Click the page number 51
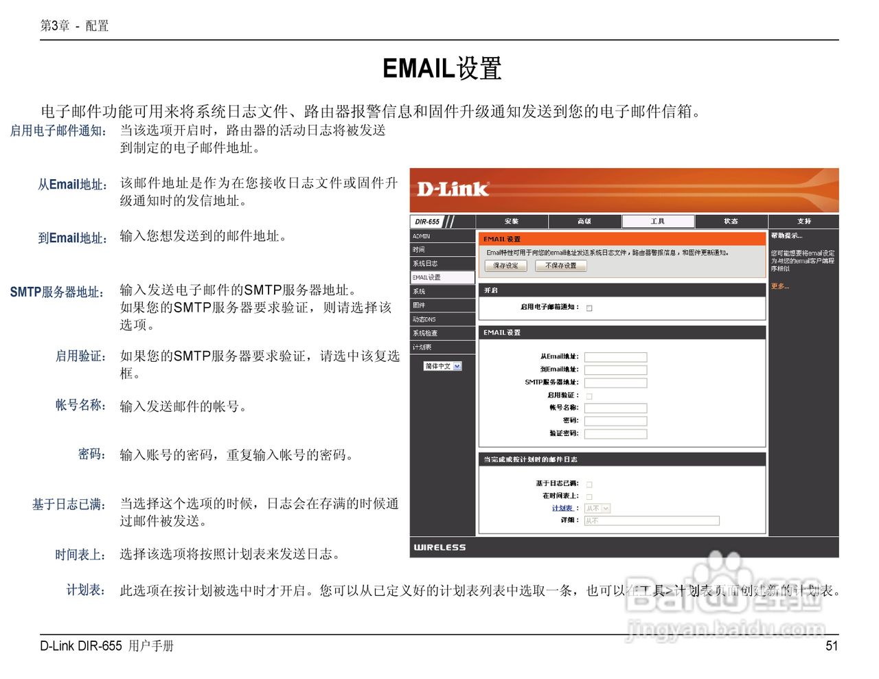Image resolution: width=879 pixels, height=679 pixels. (832, 646)
